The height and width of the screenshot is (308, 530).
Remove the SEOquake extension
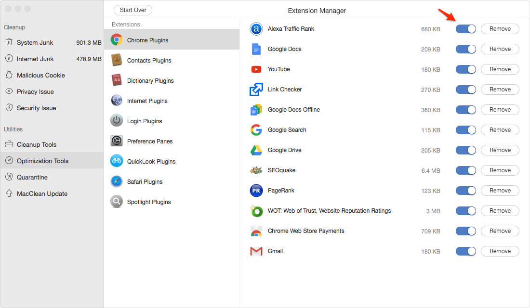coord(500,170)
